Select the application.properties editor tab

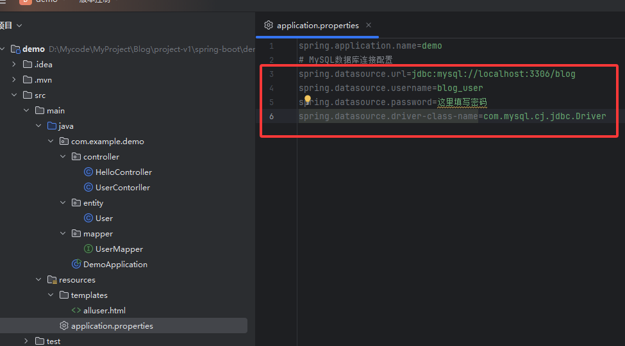click(317, 26)
